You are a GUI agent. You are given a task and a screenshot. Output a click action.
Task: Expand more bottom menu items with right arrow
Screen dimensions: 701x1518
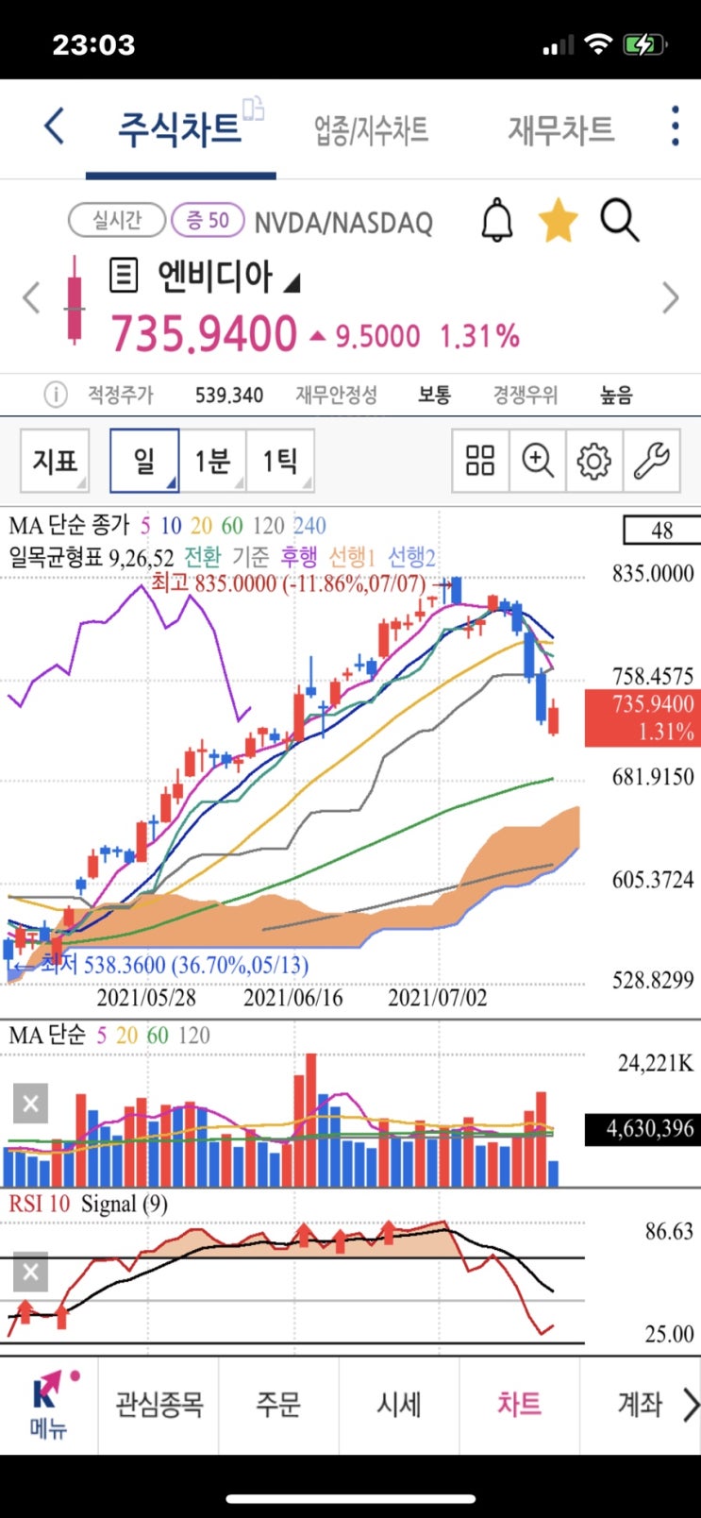pos(691,1405)
